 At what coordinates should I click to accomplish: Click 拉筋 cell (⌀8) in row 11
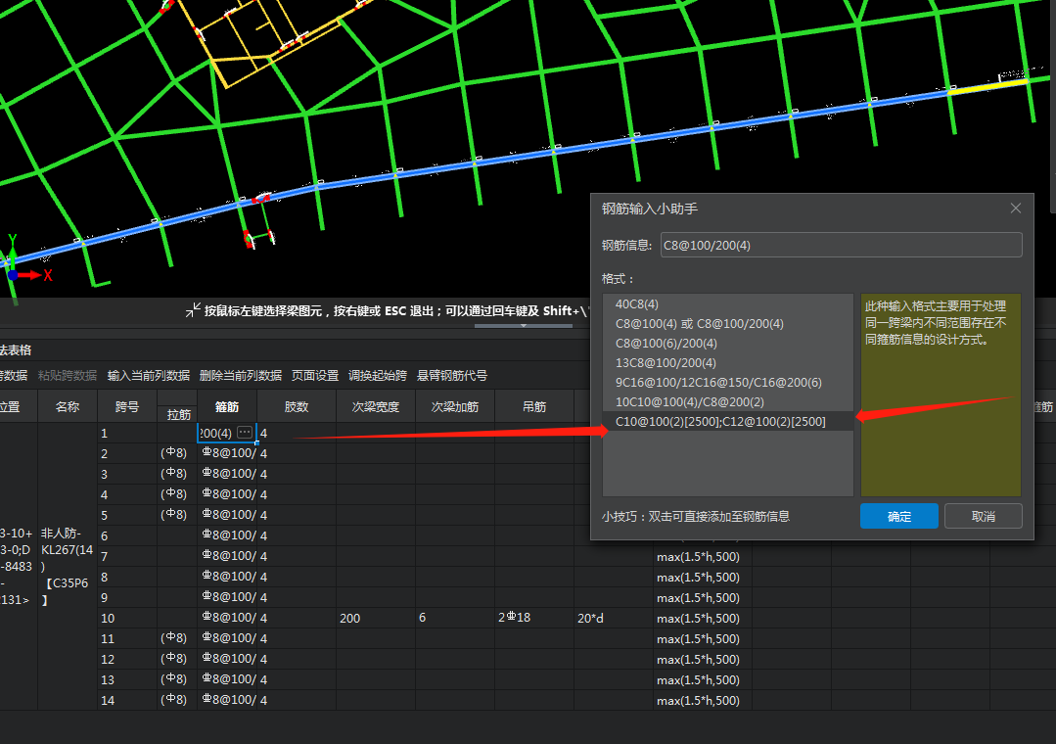pyautogui.click(x=178, y=638)
